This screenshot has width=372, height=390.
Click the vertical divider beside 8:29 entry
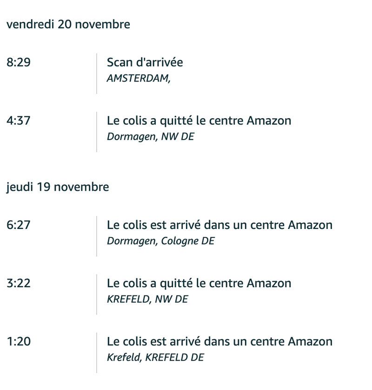pyautogui.click(x=97, y=74)
